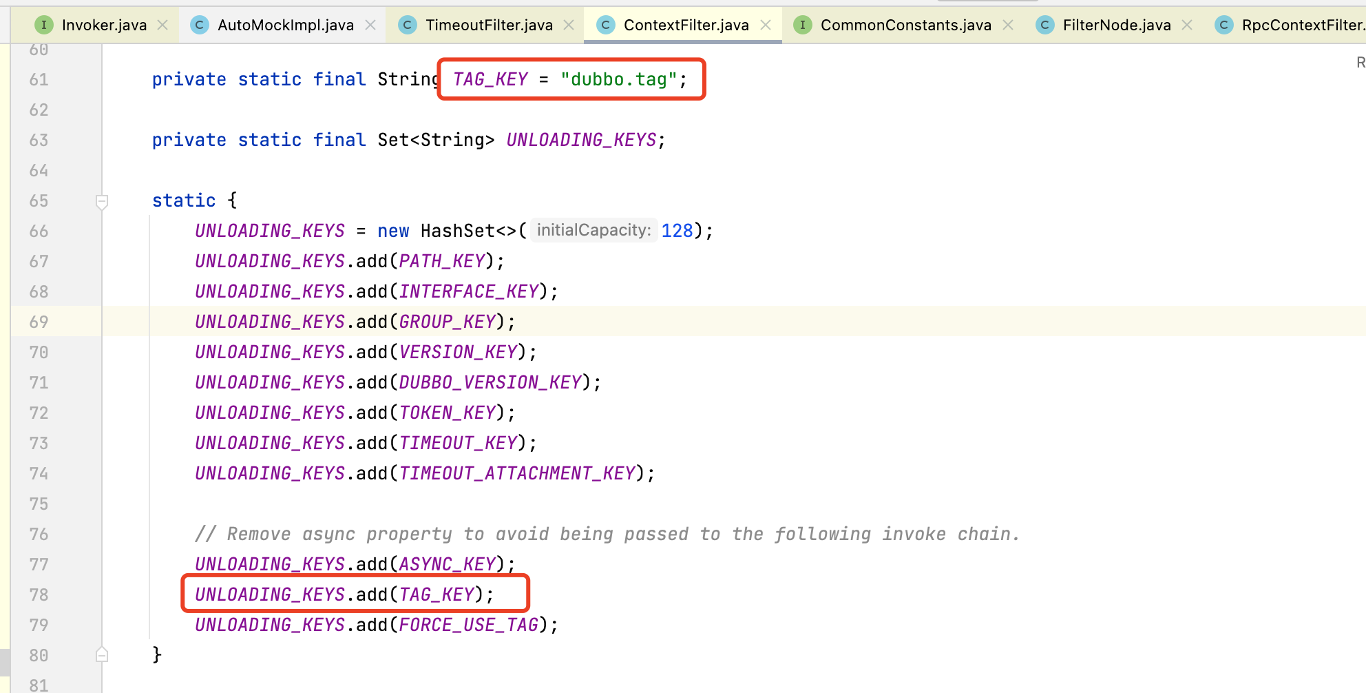Click UNLOADING_KEYS in the Set<String> declaration
The image size is (1366, 693).
582,141
